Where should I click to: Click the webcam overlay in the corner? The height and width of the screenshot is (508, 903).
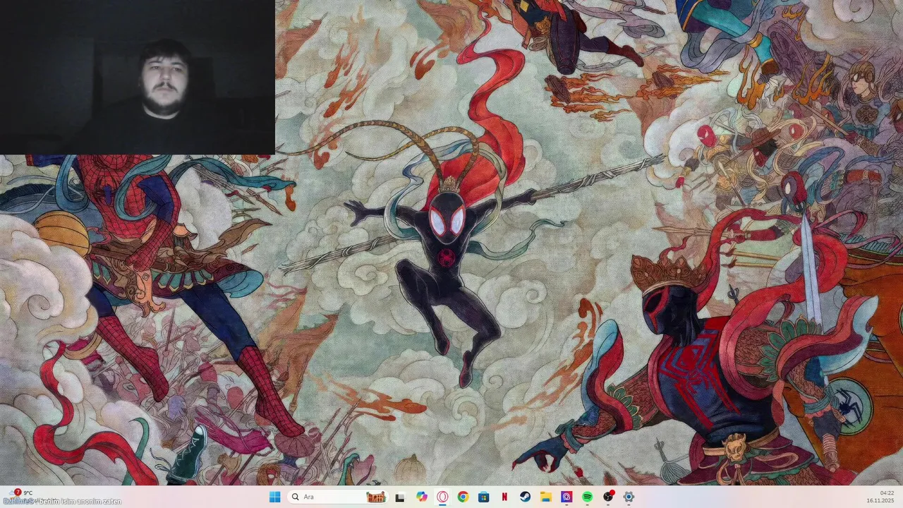pos(137,77)
